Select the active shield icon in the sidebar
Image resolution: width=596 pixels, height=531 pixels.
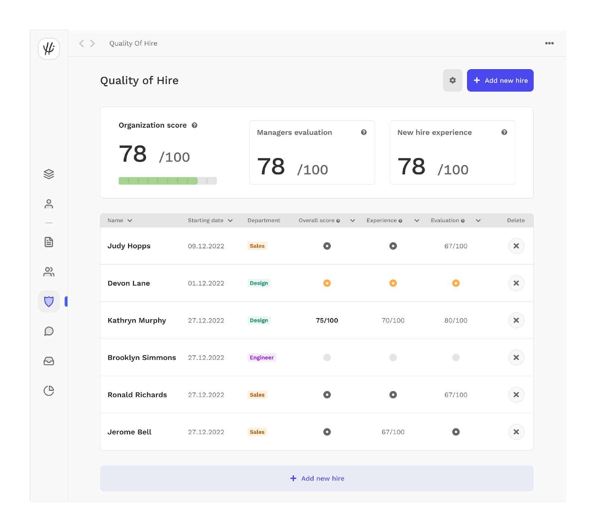click(48, 301)
